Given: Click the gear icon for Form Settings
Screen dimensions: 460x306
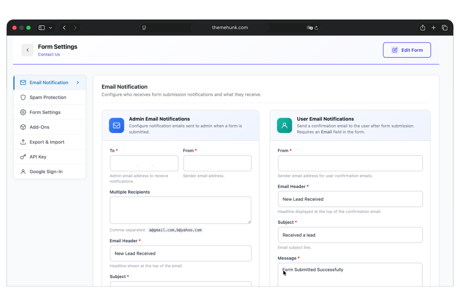Looking at the screenshot, I should (x=23, y=112).
